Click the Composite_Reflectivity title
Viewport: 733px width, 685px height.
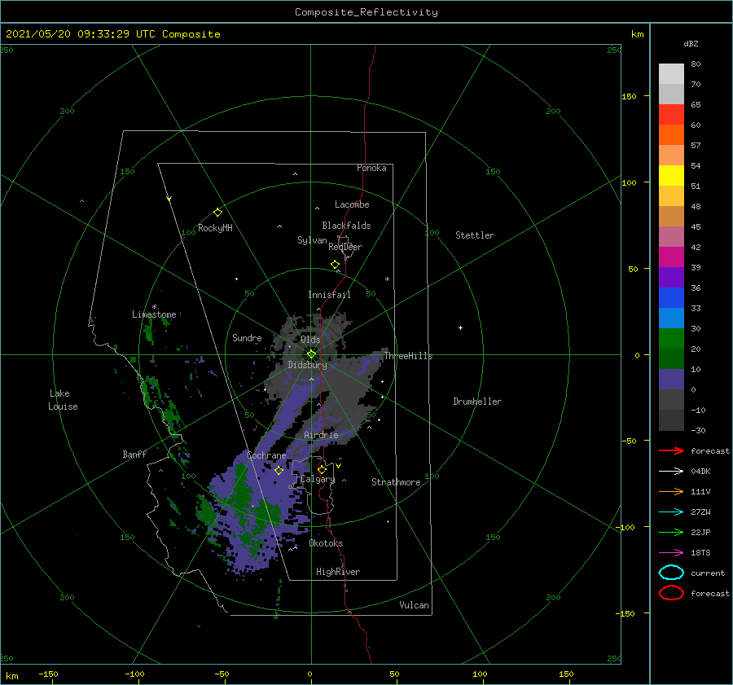tap(366, 12)
